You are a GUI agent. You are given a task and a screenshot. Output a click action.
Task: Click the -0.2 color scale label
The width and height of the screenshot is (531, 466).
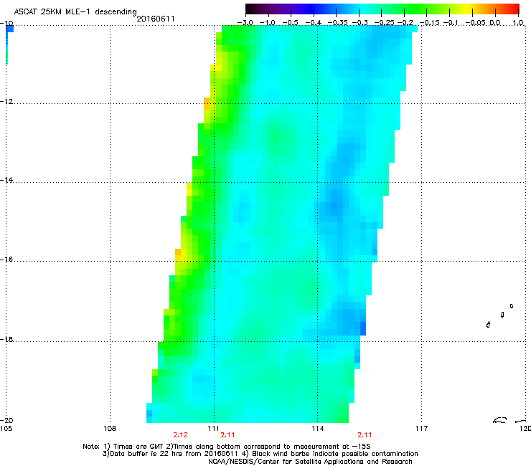[x=405, y=23]
